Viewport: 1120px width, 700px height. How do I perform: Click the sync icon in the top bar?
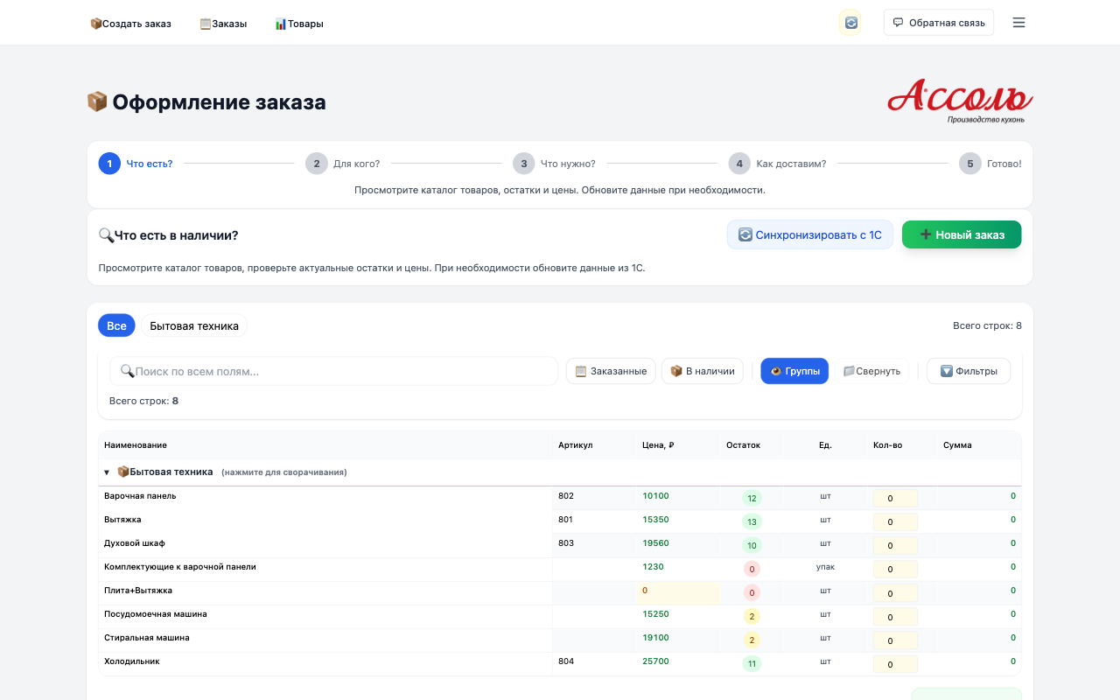pyautogui.click(x=850, y=23)
